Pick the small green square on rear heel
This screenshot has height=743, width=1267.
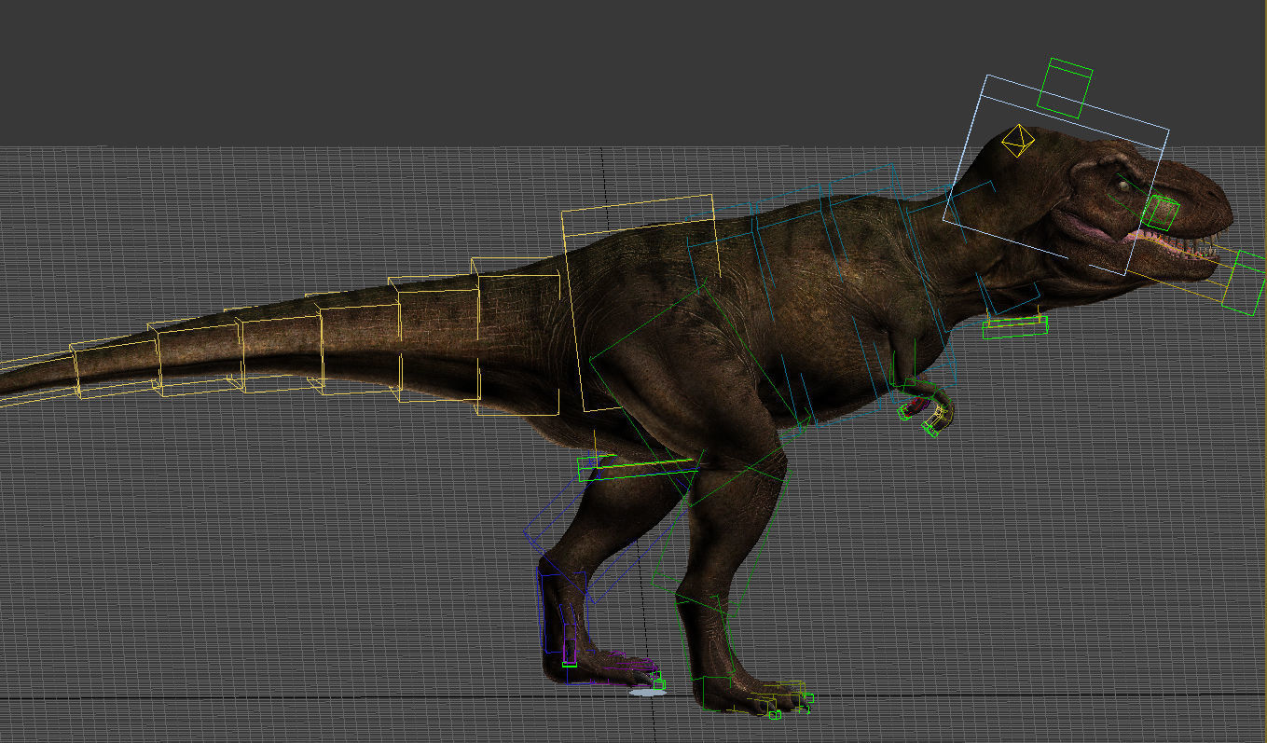[x=570, y=664]
